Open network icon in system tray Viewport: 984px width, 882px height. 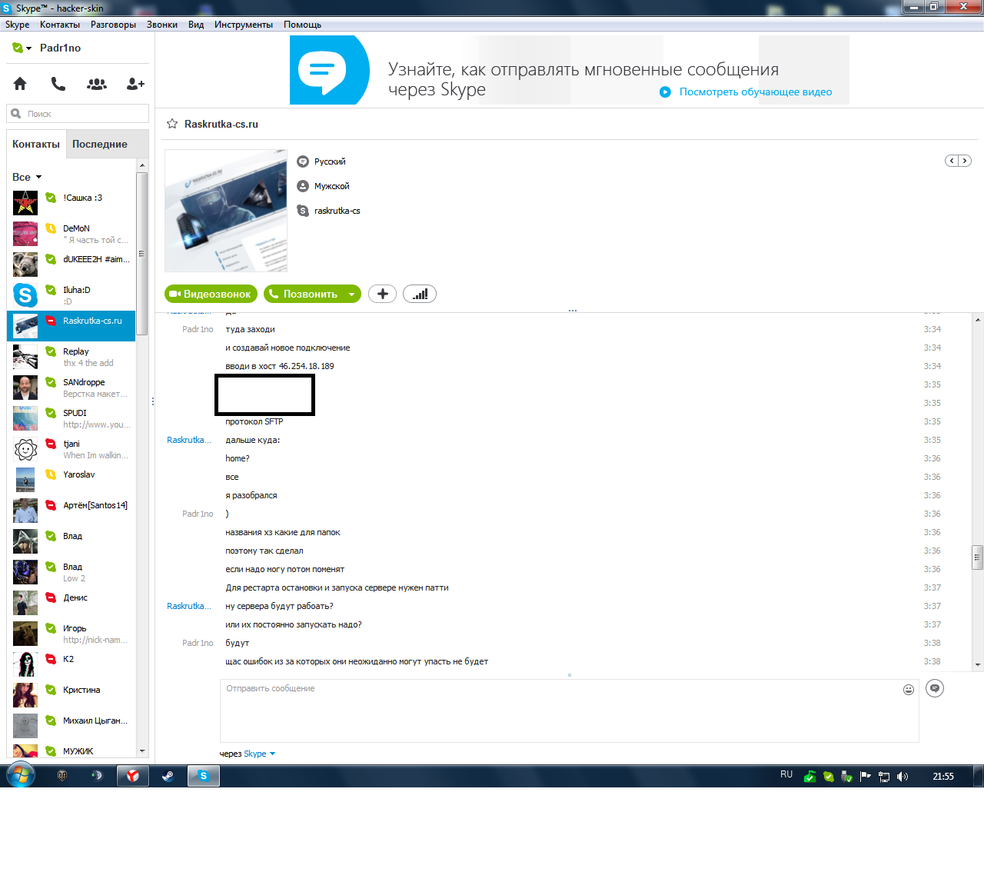pyautogui.click(x=884, y=777)
